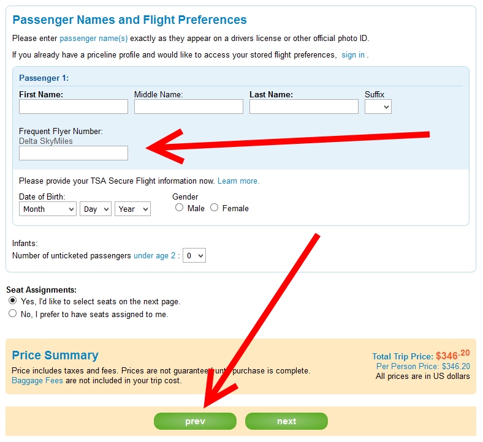
Task: Focus the Last Name input field
Action: pyautogui.click(x=304, y=107)
